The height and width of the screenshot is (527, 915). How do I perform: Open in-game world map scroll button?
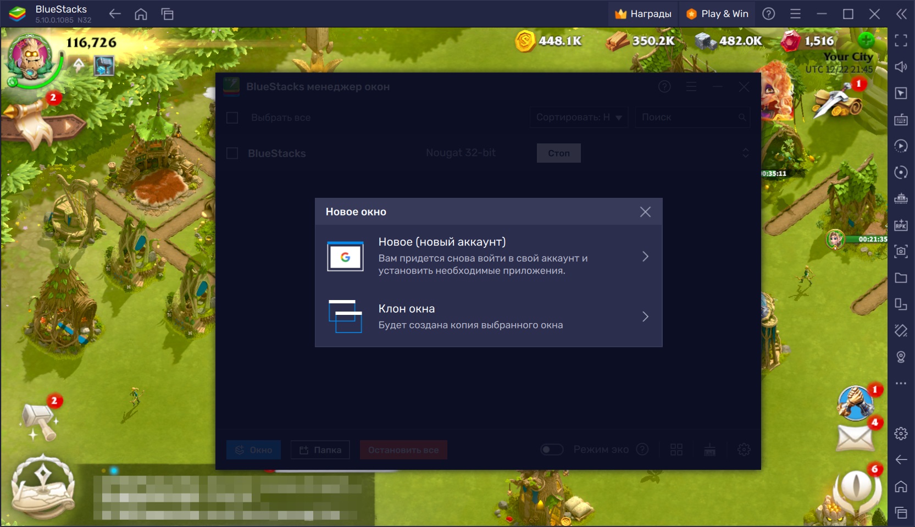tap(44, 486)
